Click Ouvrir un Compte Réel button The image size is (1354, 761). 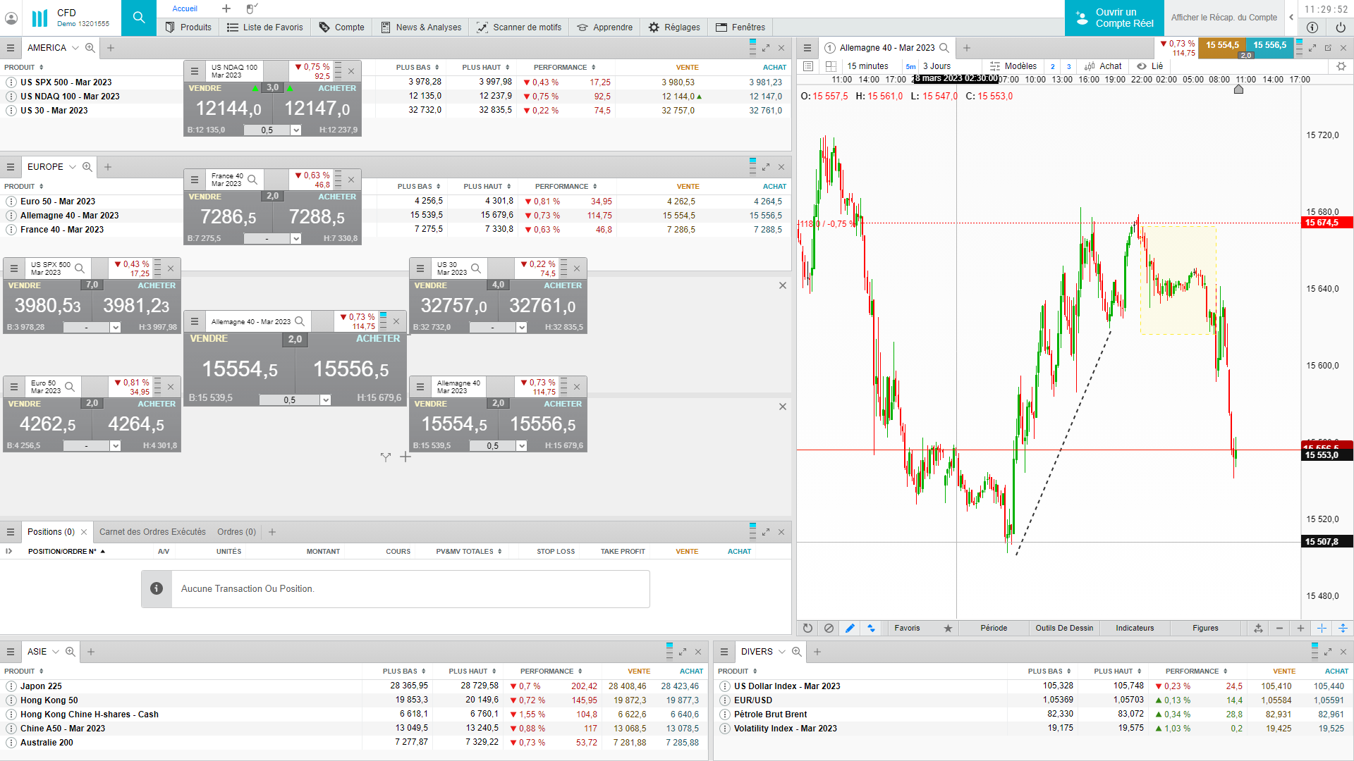(1114, 18)
